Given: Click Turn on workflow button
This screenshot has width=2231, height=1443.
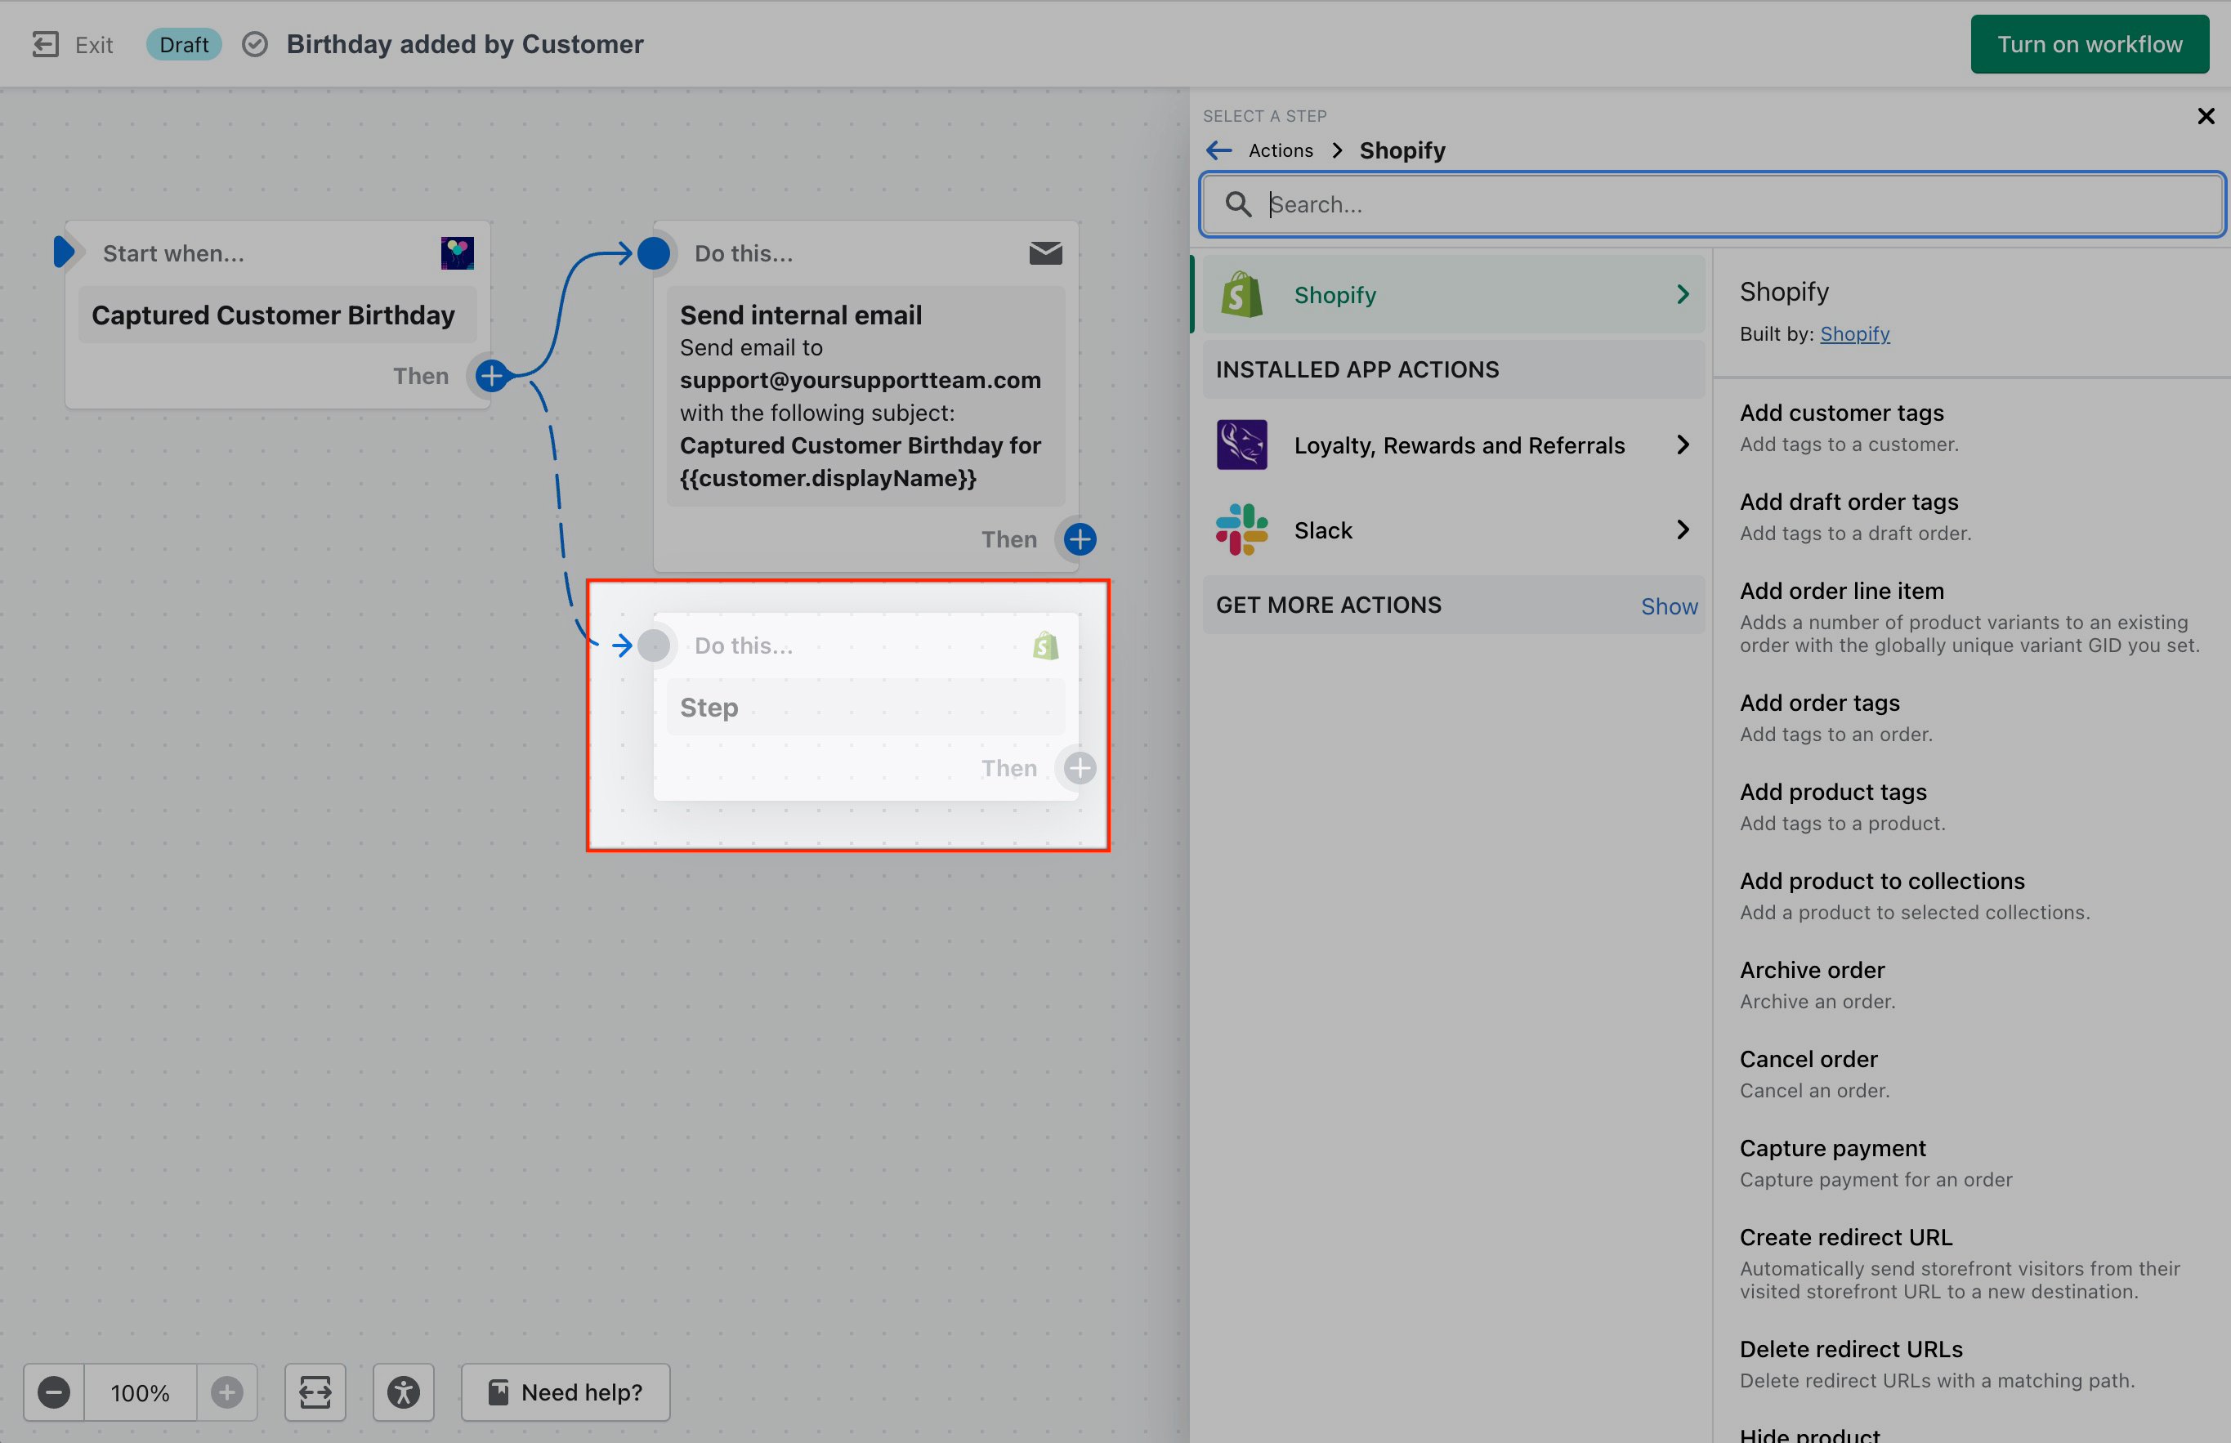Looking at the screenshot, I should (x=2090, y=44).
